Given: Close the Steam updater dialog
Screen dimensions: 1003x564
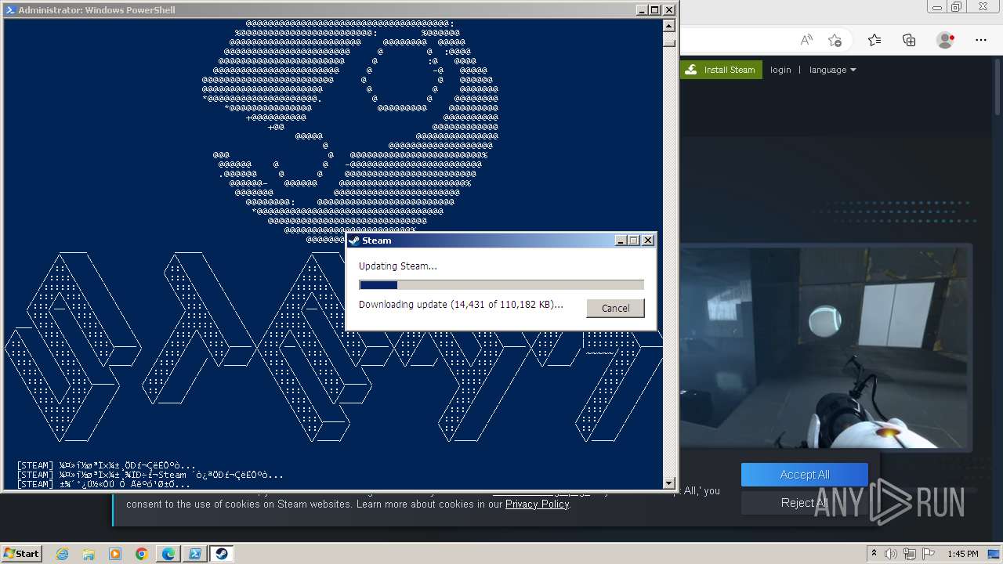Looking at the screenshot, I should point(648,240).
